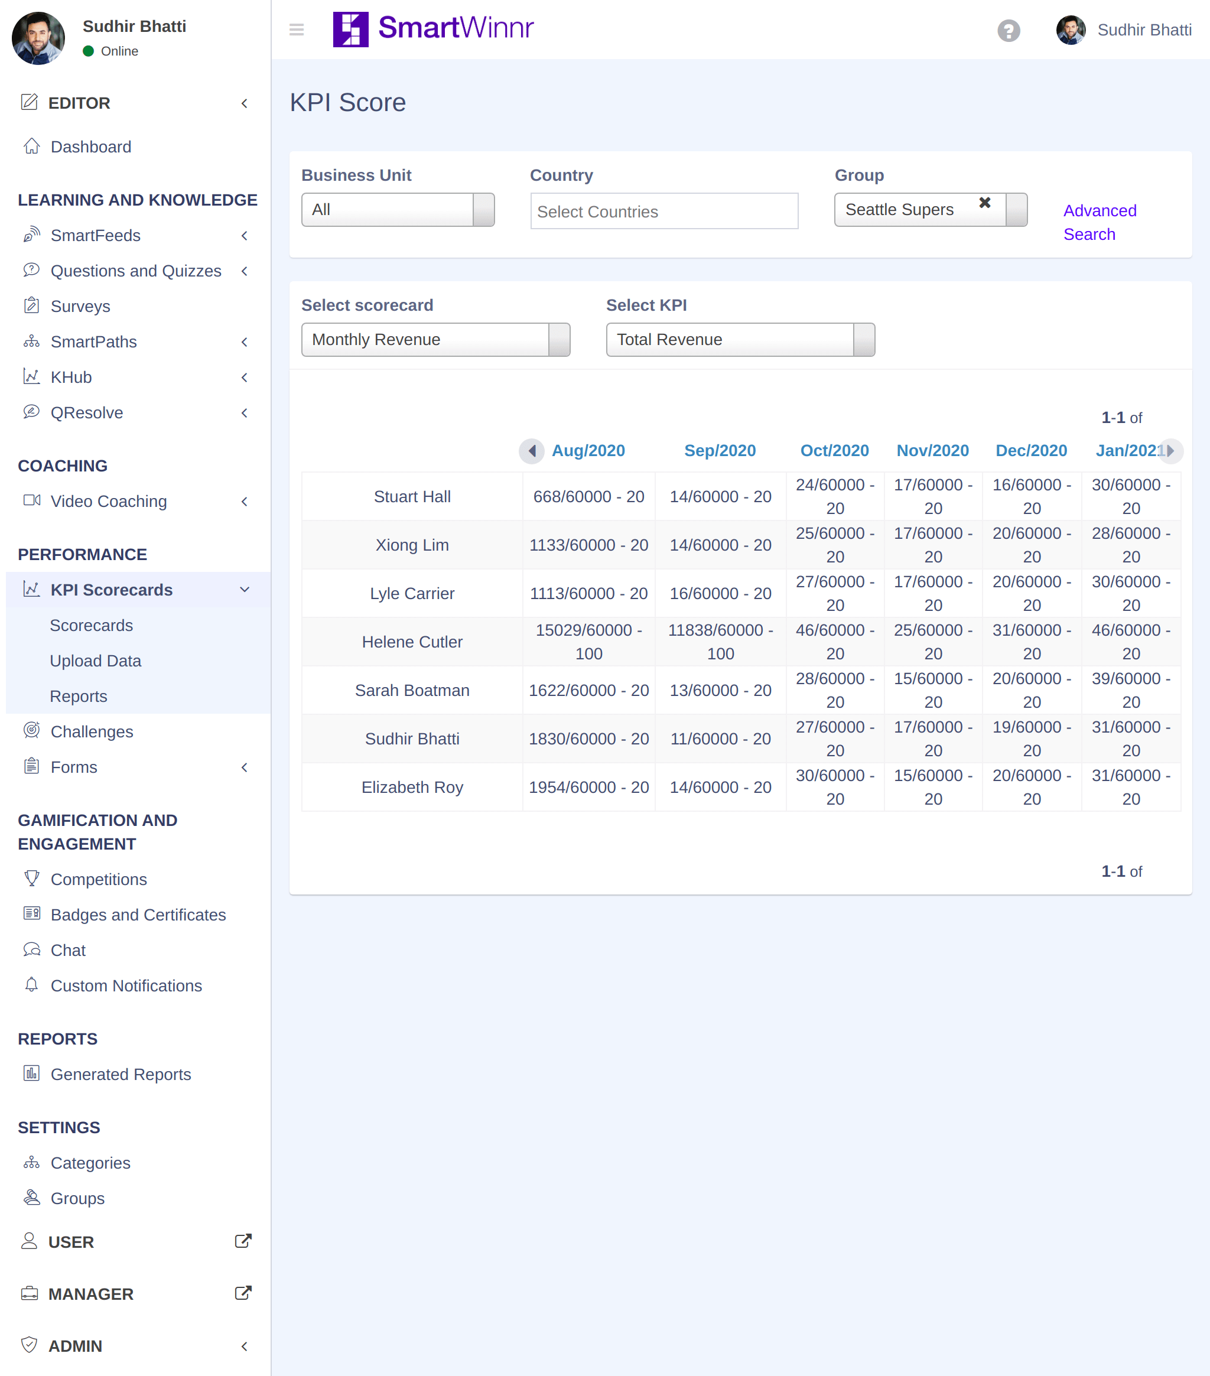Open Scorecards submenu item
1210x1376 pixels.
[92, 626]
